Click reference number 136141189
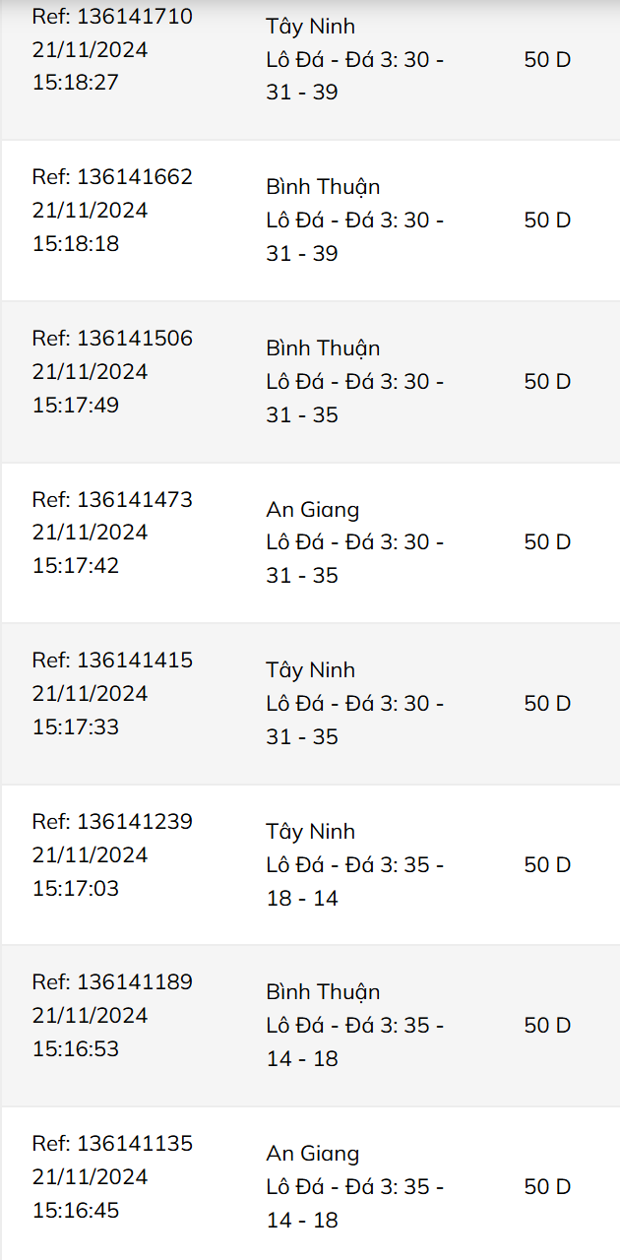Image resolution: width=620 pixels, height=1260 pixels. tap(112, 982)
